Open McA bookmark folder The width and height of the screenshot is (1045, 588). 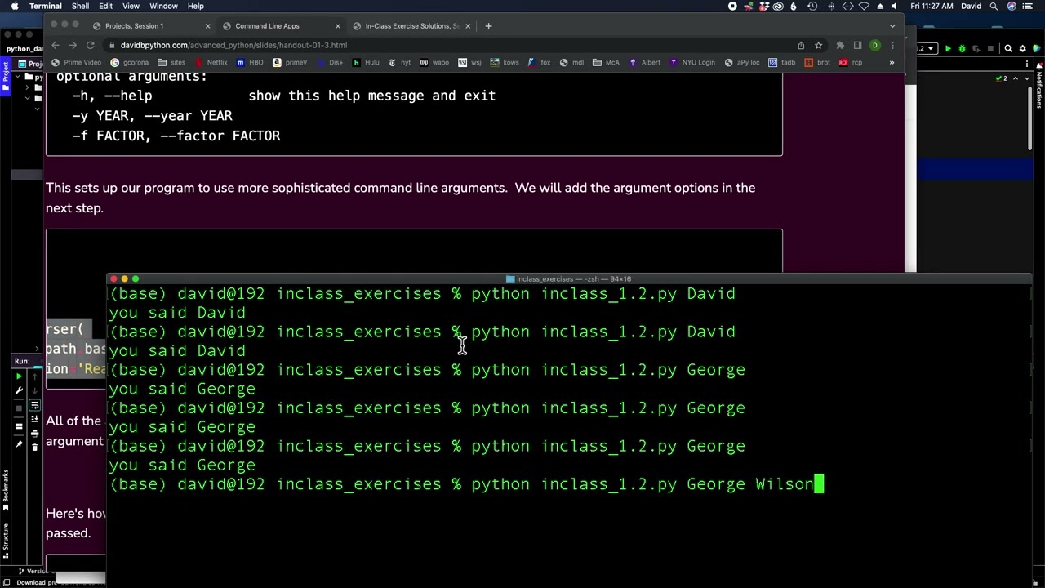[607, 62]
